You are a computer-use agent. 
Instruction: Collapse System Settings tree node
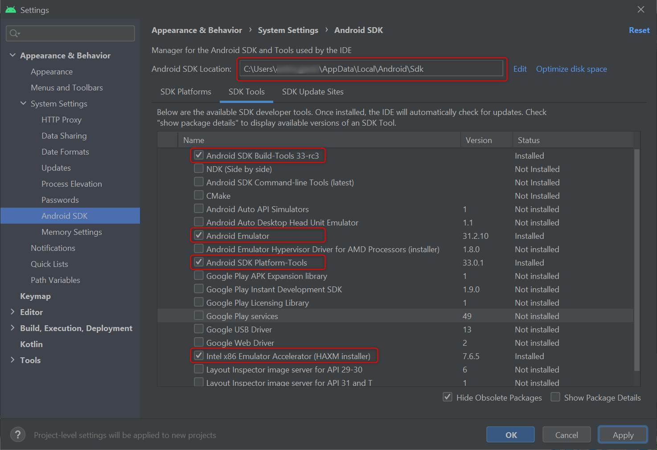click(x=23, y=103)
